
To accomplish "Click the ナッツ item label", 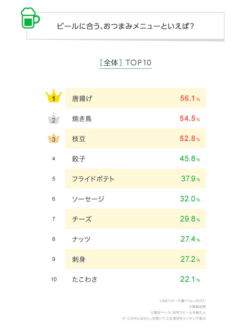I will [81, 239].
